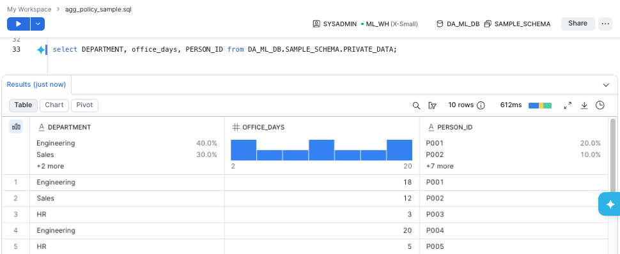Run the query with the play button

pos(18,24)
